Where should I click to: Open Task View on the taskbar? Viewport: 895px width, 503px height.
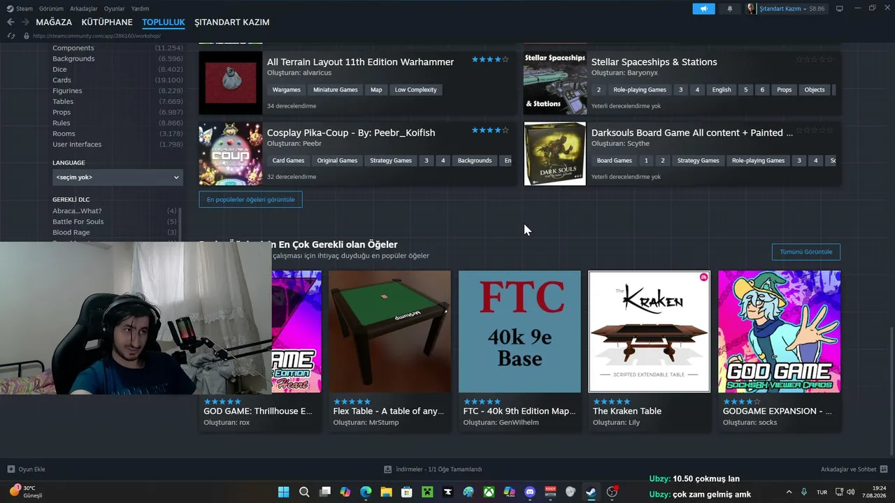[x=324, y=492]
